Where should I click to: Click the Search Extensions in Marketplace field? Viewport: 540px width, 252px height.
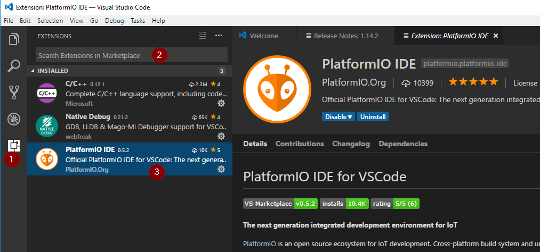pyautogui.click(x=132, y=55)
